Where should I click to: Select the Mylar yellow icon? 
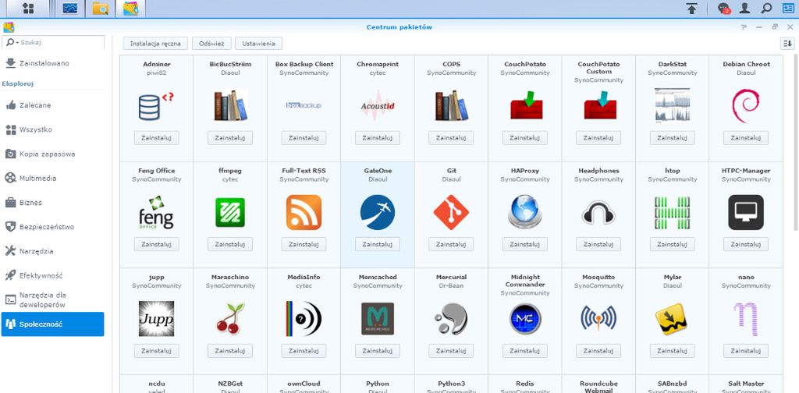coord(671,319)
